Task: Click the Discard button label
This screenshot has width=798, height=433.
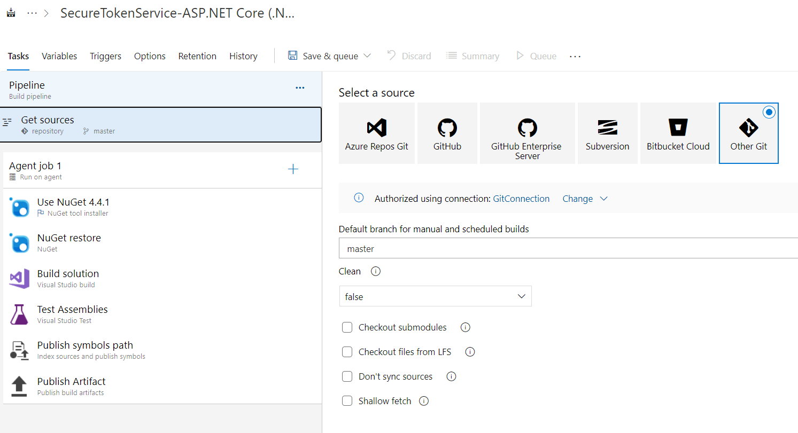Action: [x=416, y=56]
